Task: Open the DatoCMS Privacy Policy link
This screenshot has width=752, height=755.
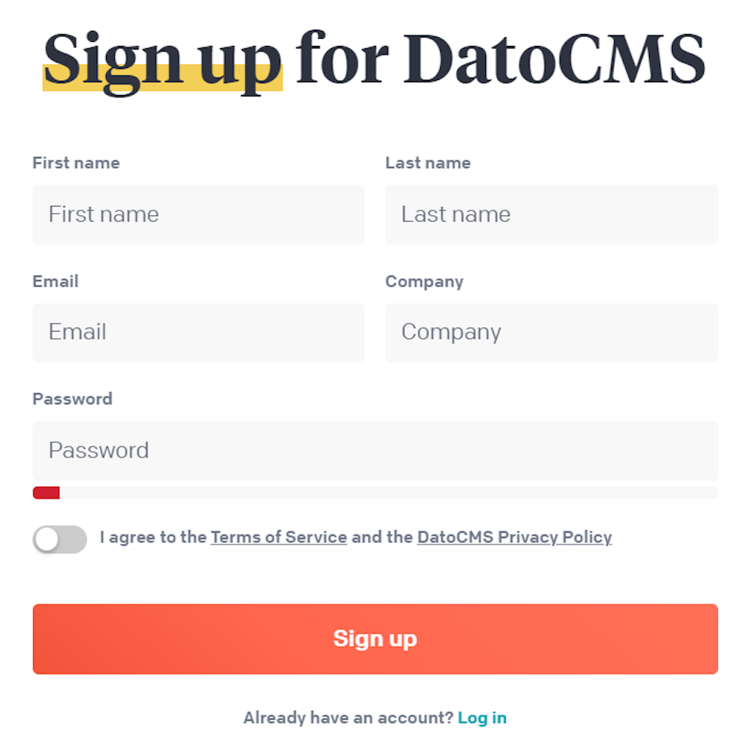Action: 514,537
